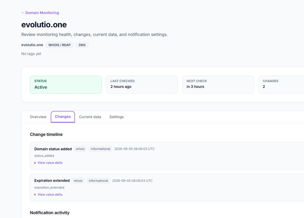Click the "Review monitoring health" description
The width and height of the screenshot is (304, 218).
tap(94, 34)
